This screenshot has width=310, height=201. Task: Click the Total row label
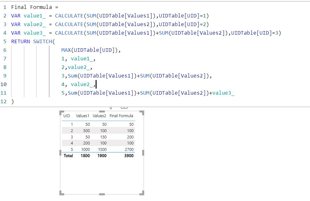(68, 156)
